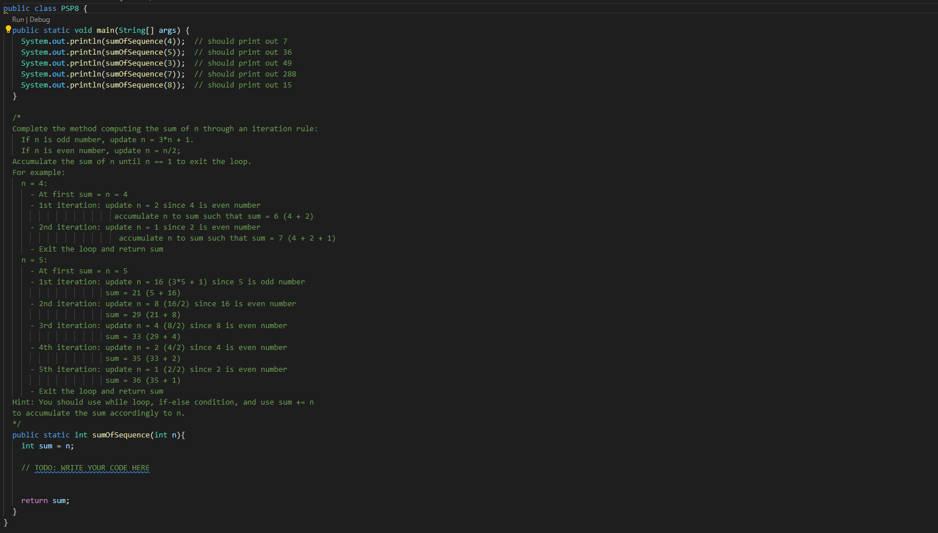
Task: Click the comment should print out 36
Action: point(243,52)
